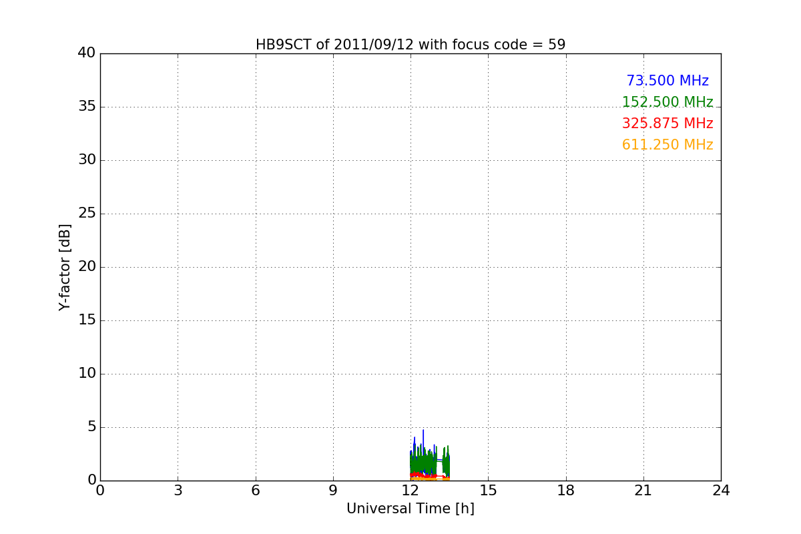The height and width of the screenshot is (534, 801).
Task: Select the 611.250 MHz legend label
Action: coord(667,145)
